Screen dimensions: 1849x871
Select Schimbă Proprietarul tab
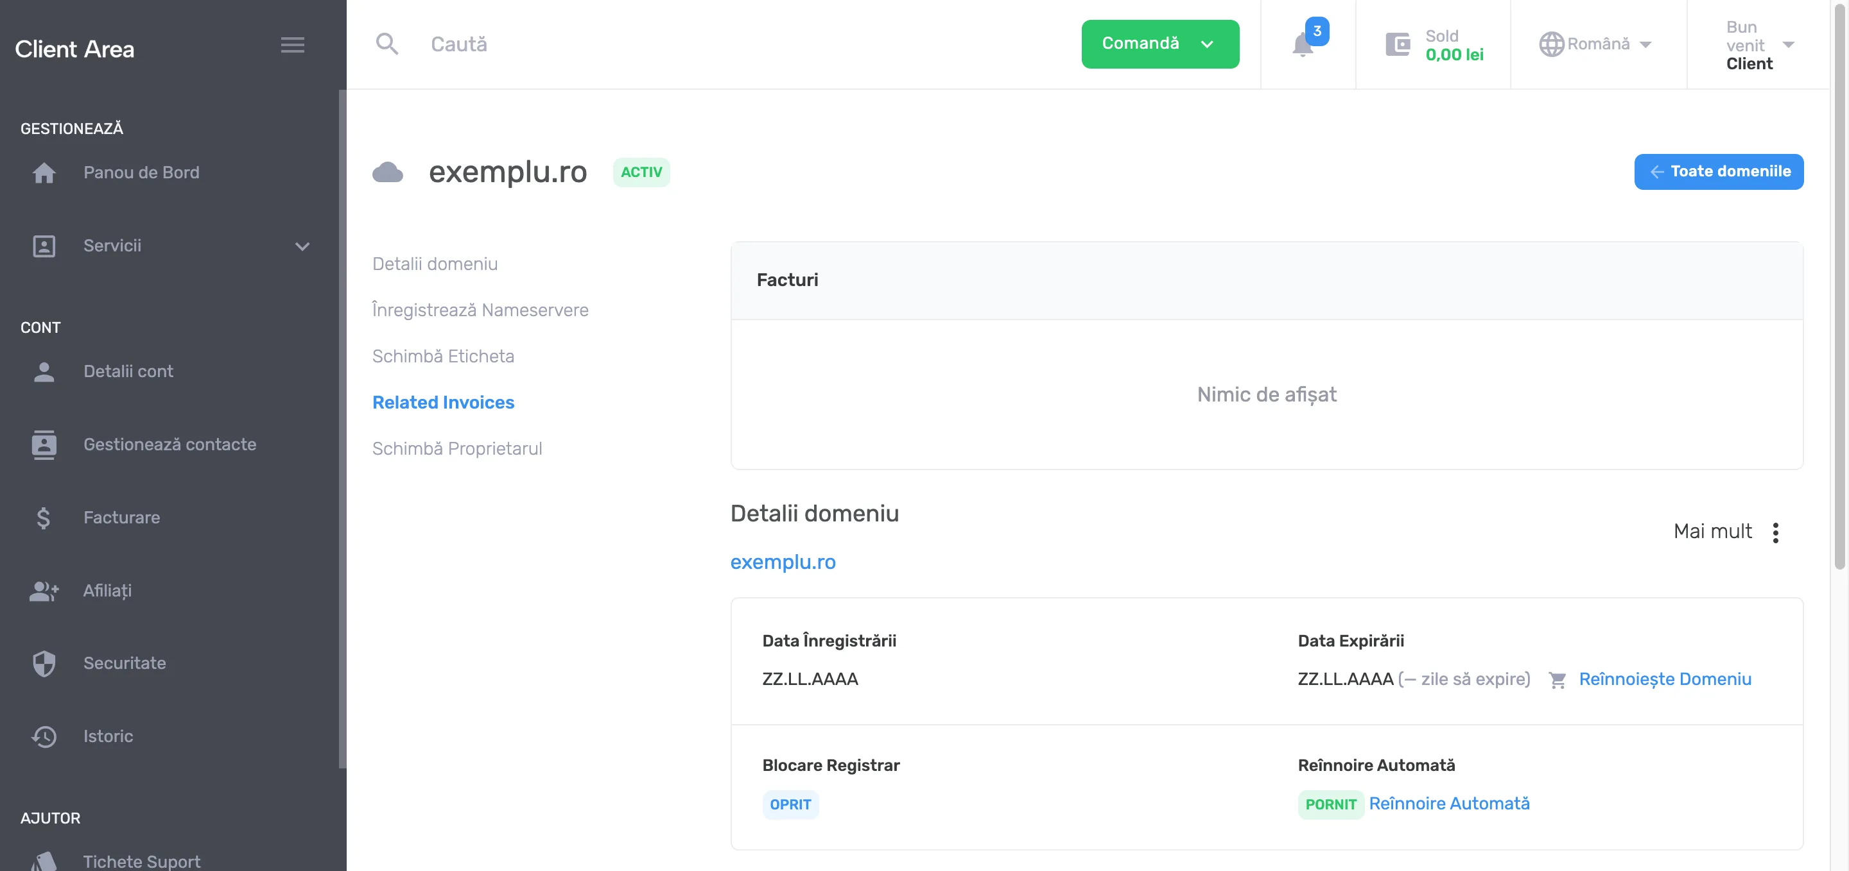click(456, 448)
